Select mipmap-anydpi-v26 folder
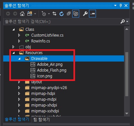Image resolution: width=134 pixels, height=126 pixels. point(49,88)
